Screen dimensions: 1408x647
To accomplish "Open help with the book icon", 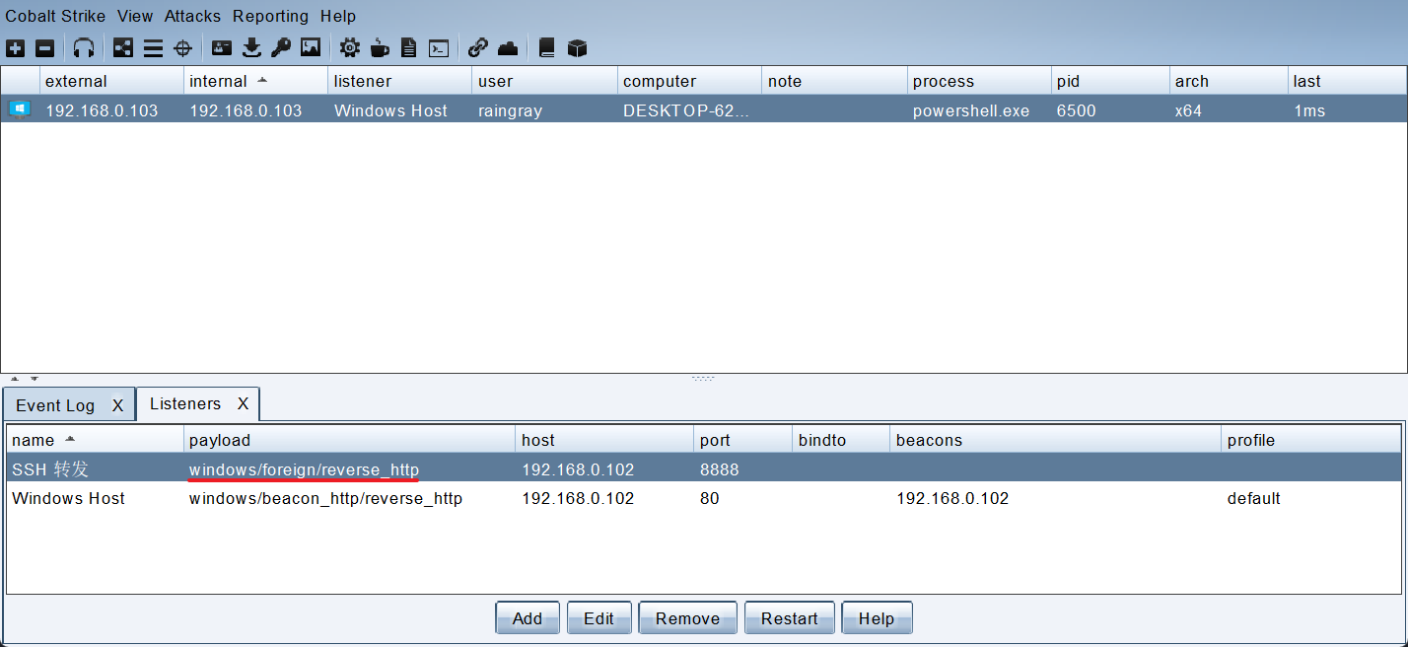I will tap(547, 47).
